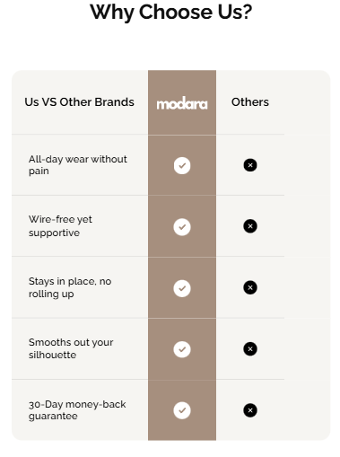This screenshot has height=457, width=340.
Task: Select the Smooths out your silhouette text
Action: 71,348
